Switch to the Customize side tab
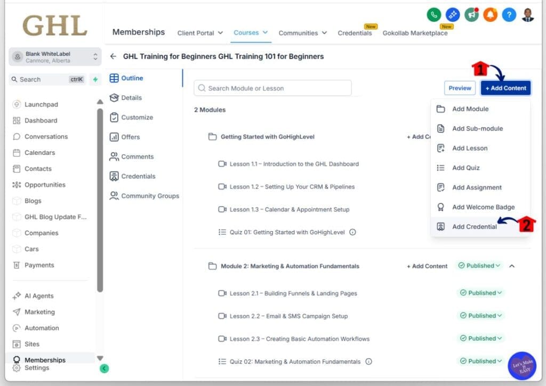This screenshot has height=386, width=546. (136, 117)
